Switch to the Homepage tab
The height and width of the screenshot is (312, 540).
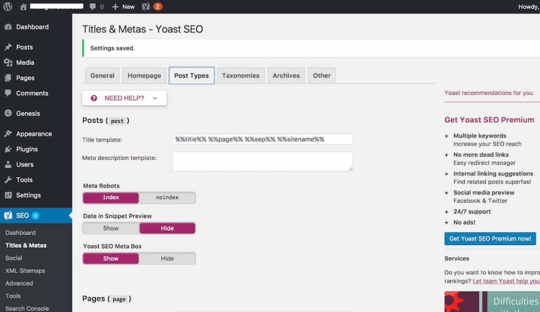tap(144, 76)
